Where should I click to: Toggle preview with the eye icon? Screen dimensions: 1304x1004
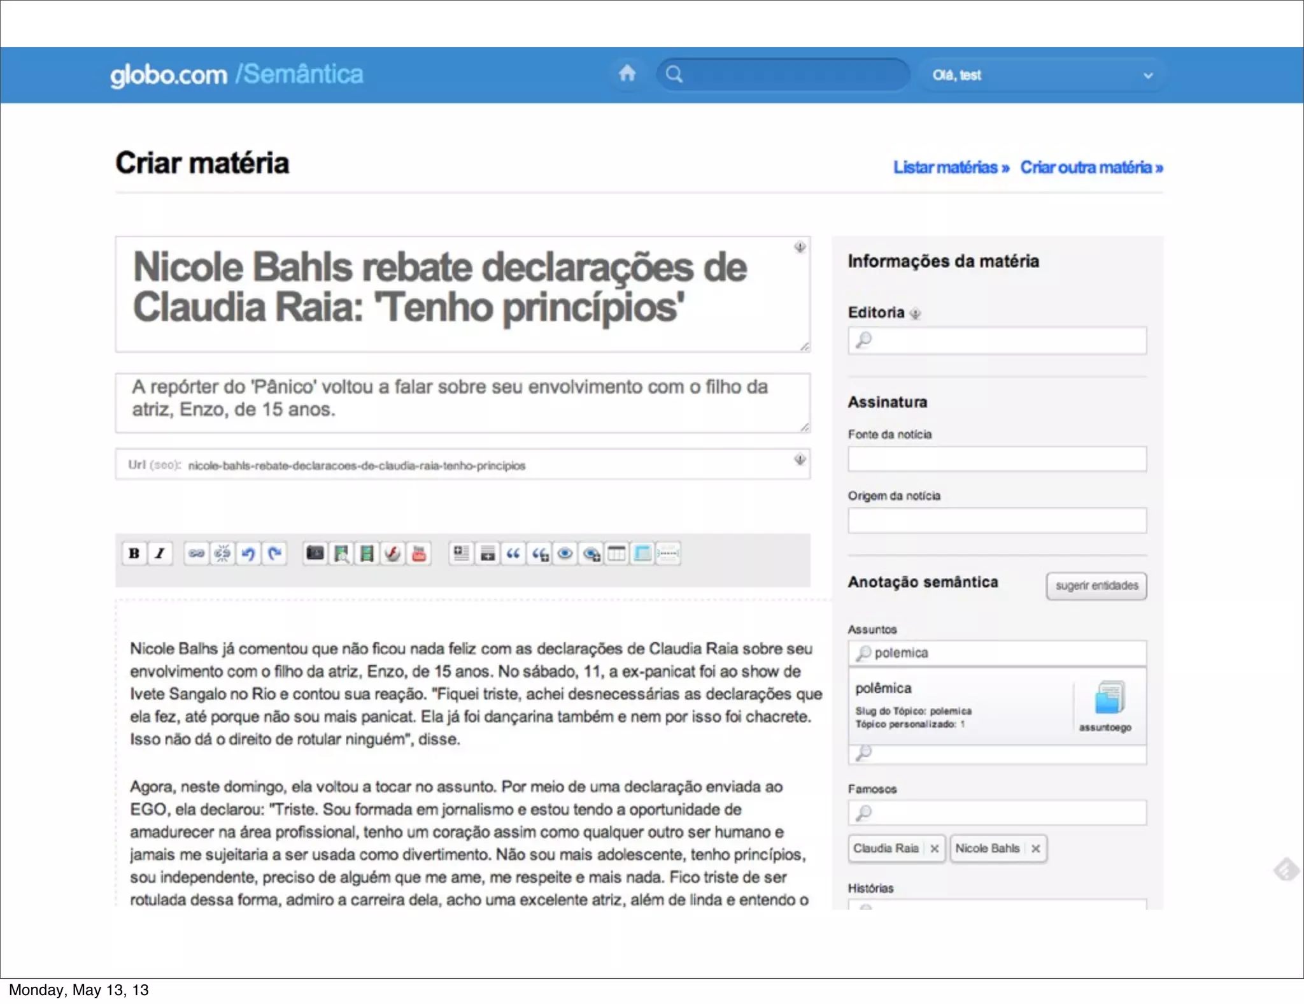[565, 554]
